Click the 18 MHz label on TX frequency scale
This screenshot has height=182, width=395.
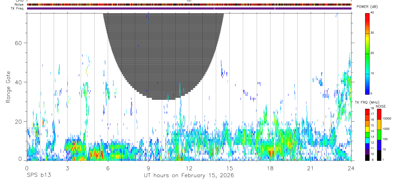coord(372,108)
